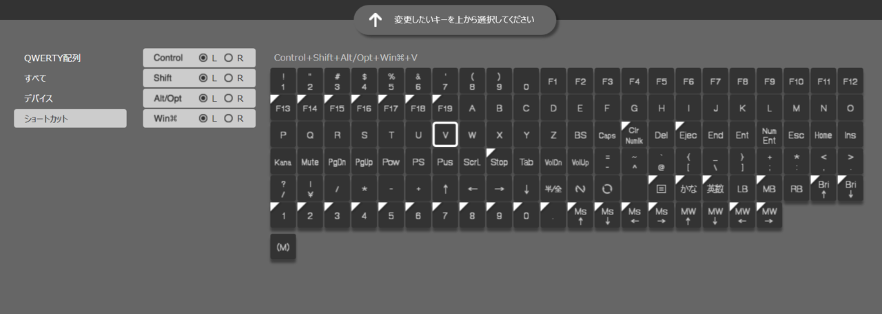Select the right arrow key
Screen dimensions: 882x314
point(499,189)
